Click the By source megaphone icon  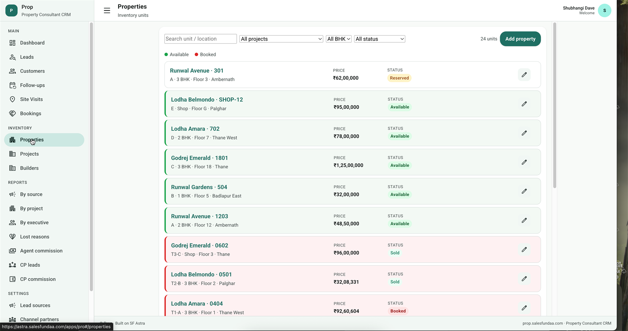(x=13, y=194)
